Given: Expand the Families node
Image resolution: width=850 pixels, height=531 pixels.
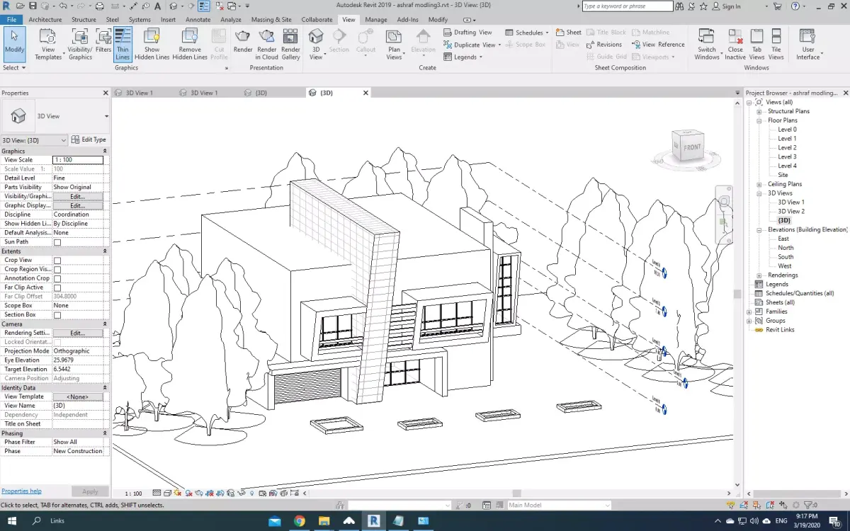Looking at the screenshot, I should point(749,312).
